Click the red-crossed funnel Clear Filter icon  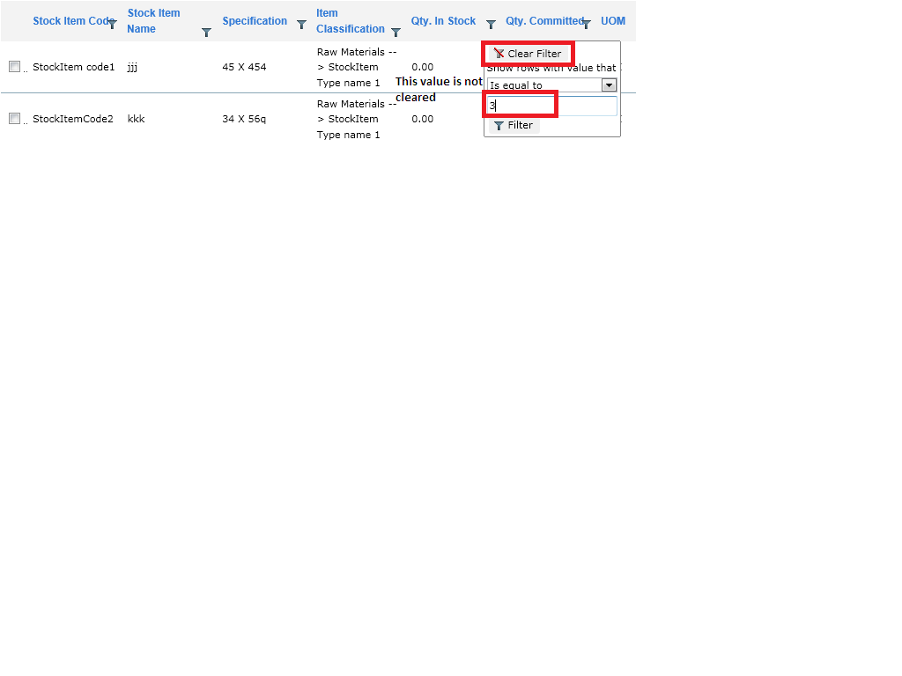coord(499,54)
